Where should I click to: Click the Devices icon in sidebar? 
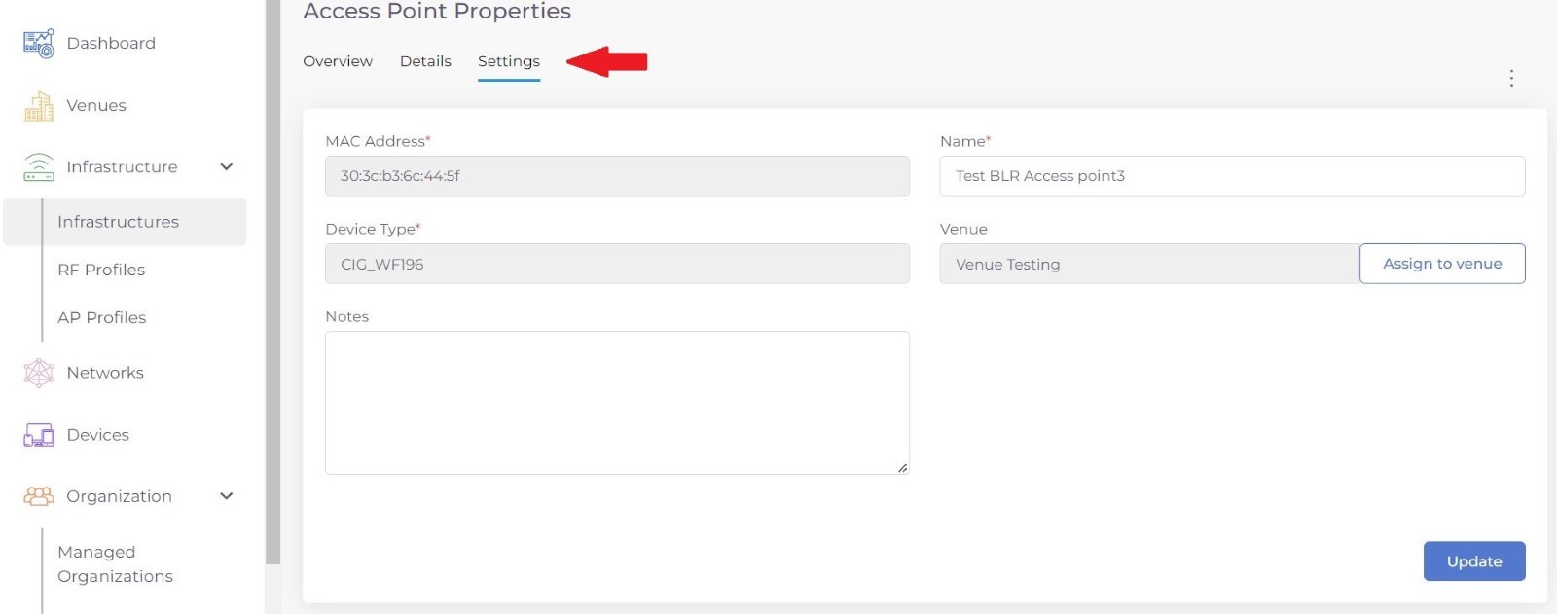(x=38, y=435)
